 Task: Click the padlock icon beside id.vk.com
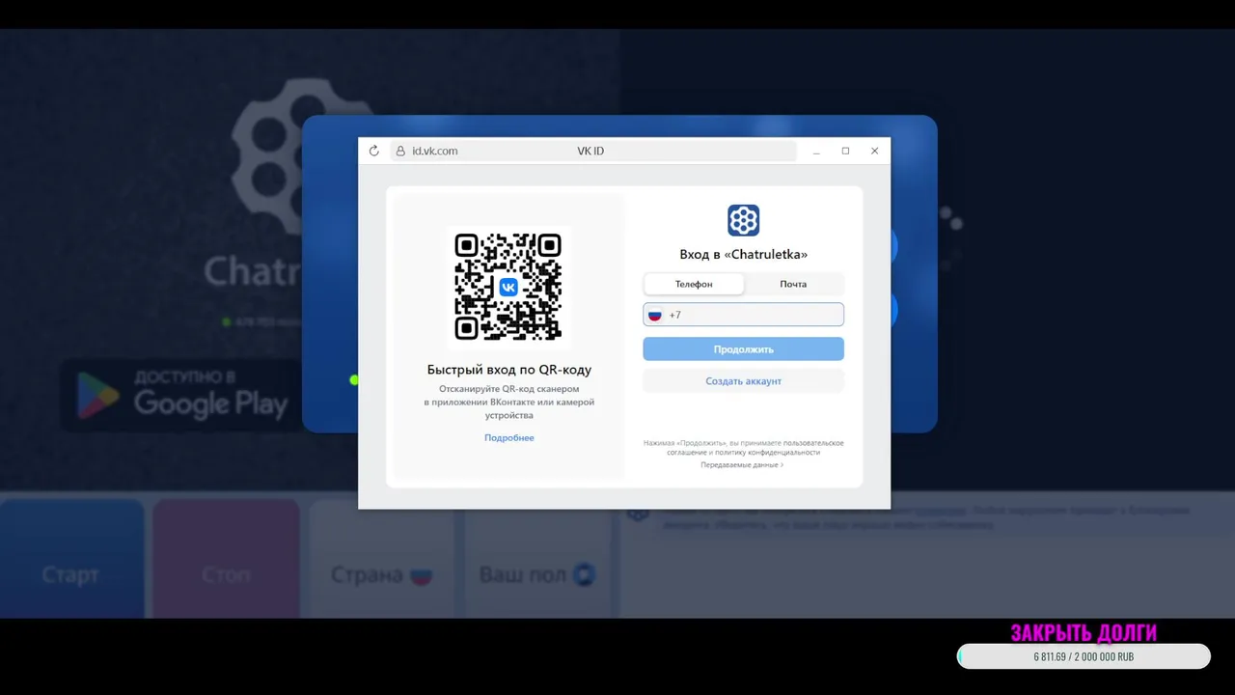[401, 151]
